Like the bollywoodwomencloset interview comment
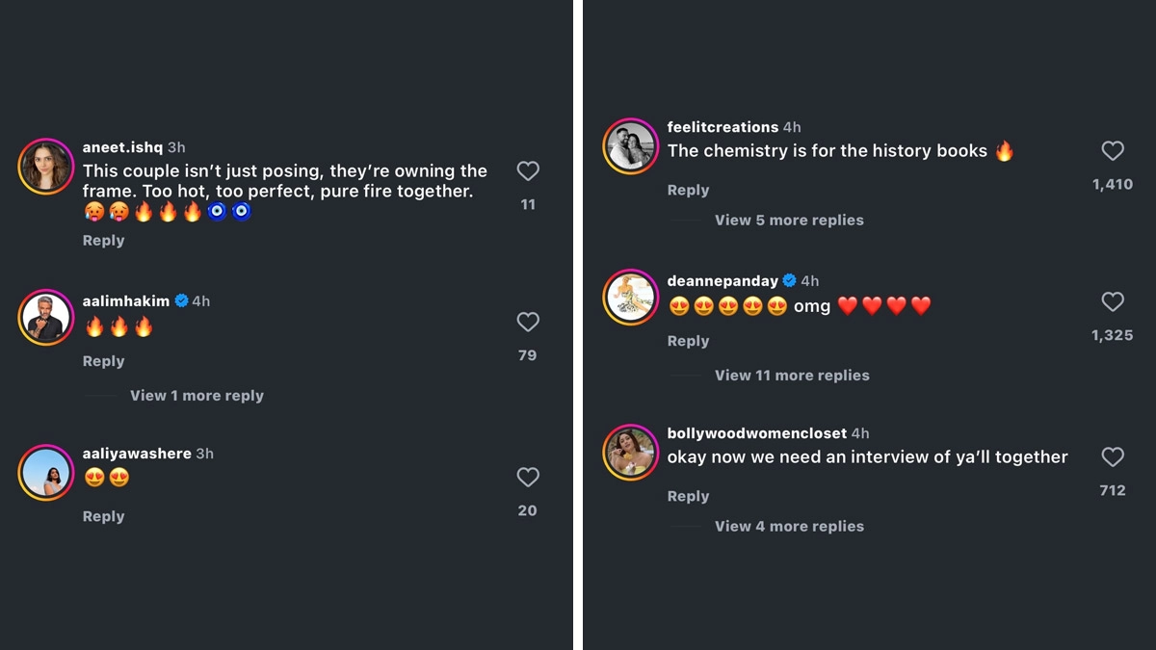Viewport: 1156px width, 650px height. (x=1113, y=456)
